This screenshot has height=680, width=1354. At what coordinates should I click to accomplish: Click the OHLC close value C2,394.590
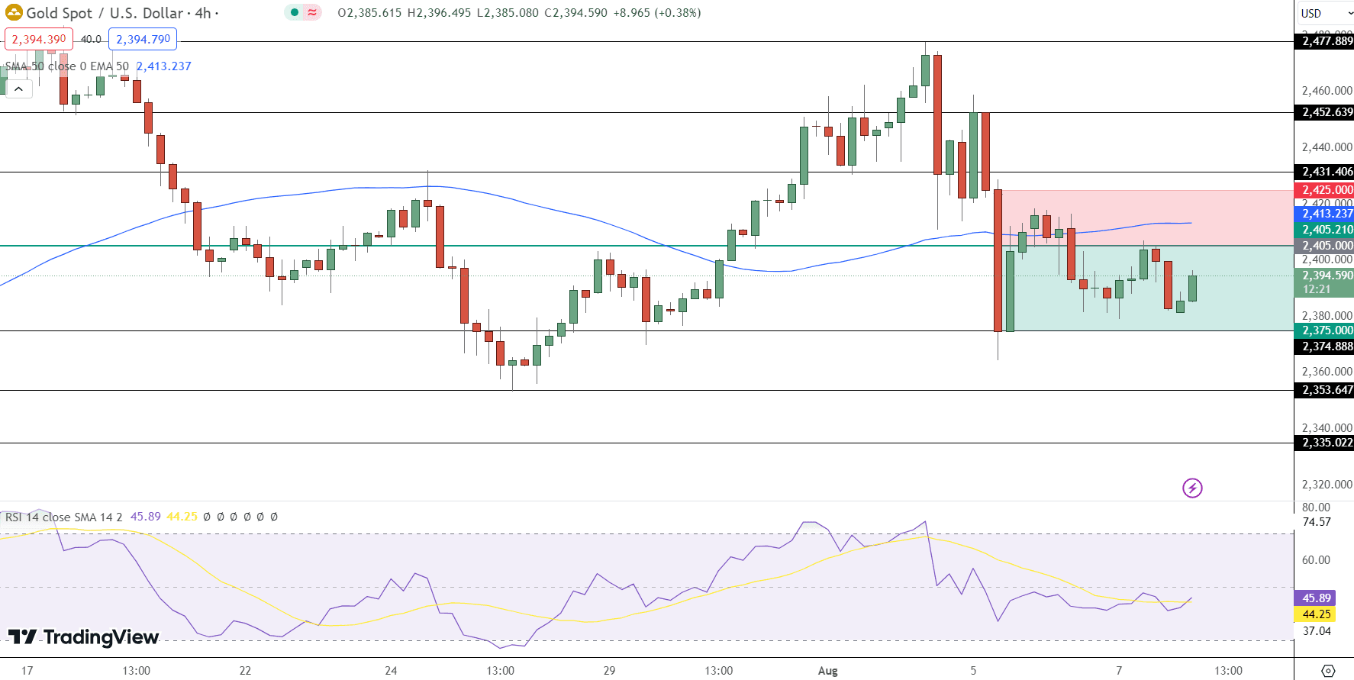(575, 13)
